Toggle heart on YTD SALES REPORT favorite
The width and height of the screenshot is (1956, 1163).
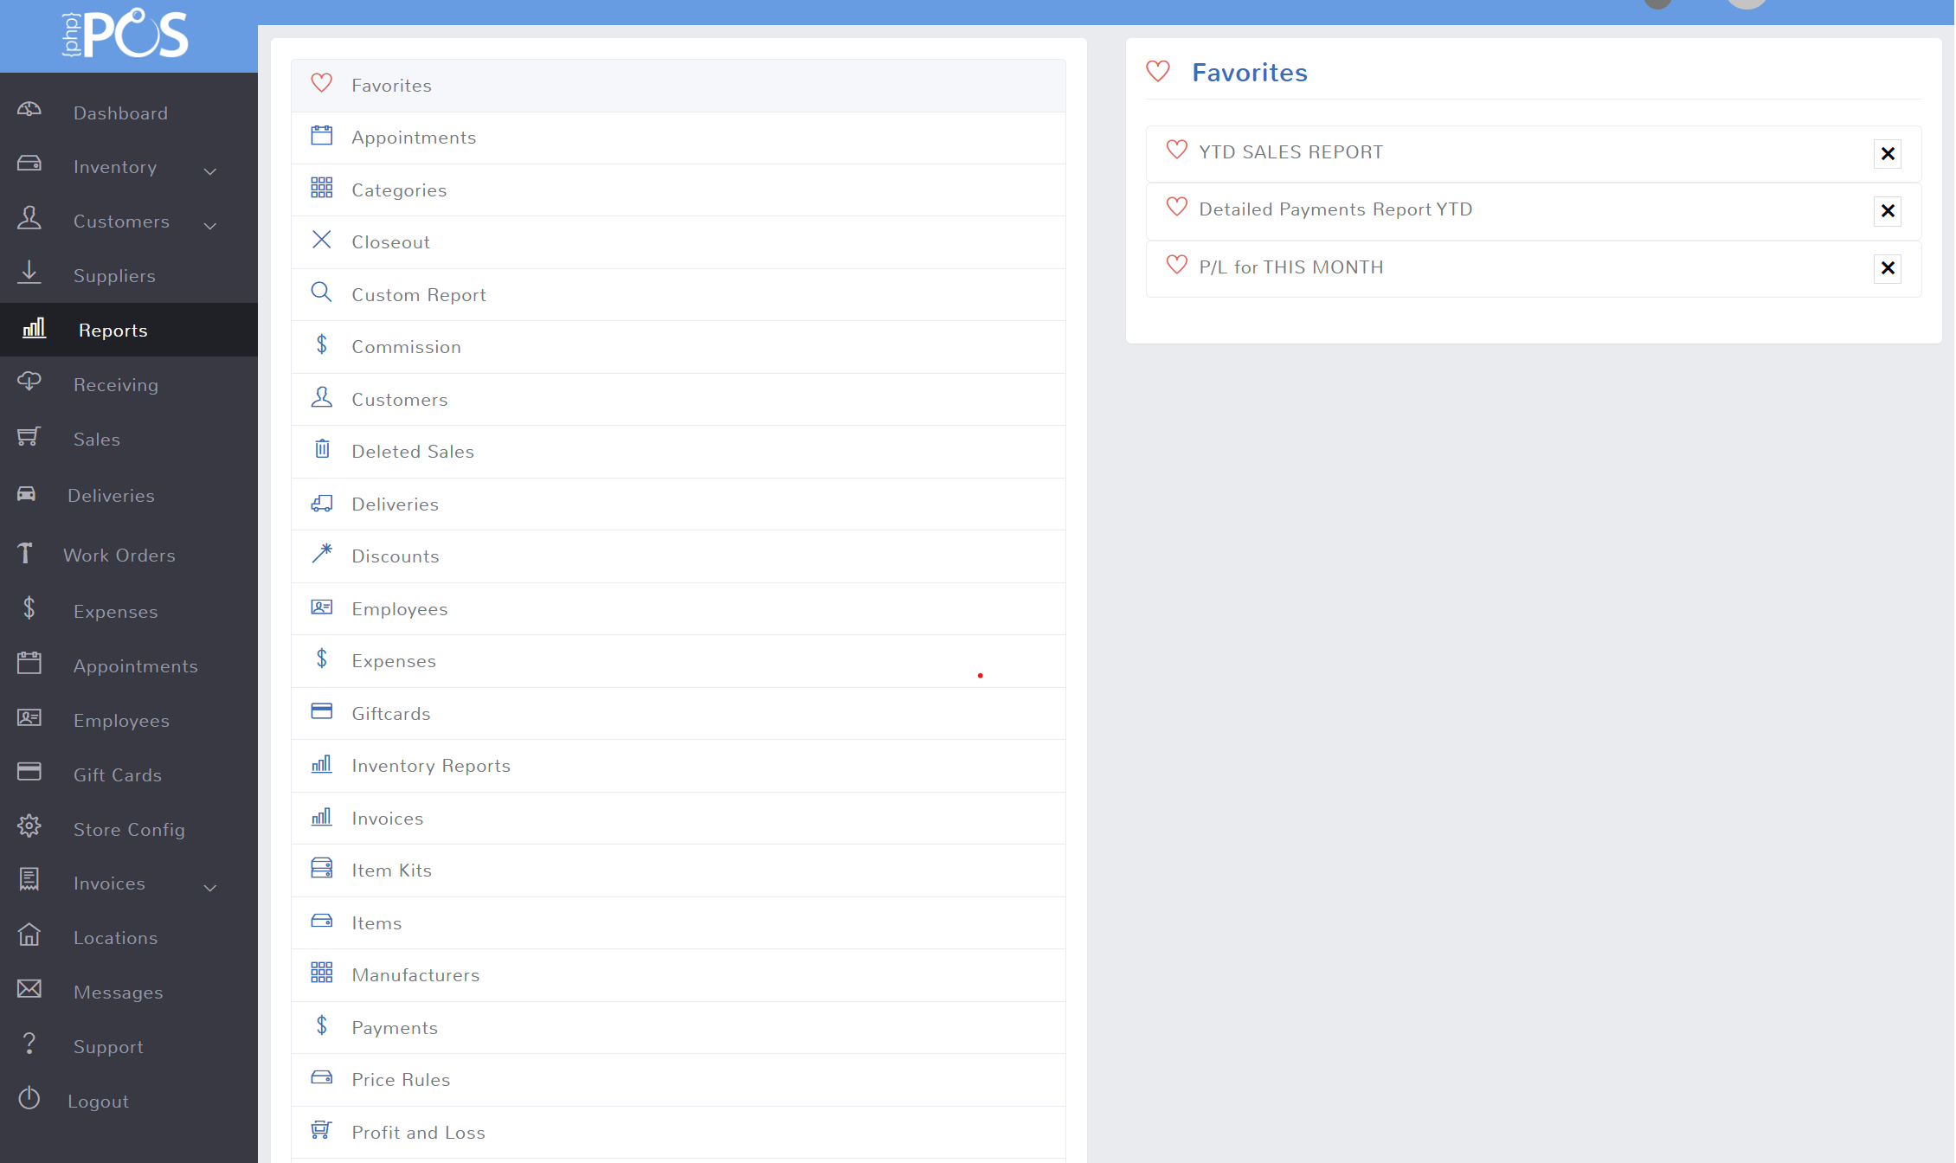pos(1176,150)
